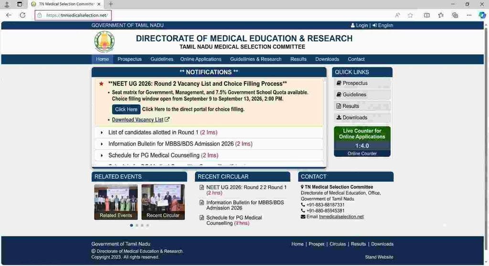Open the browser profile icon
Viewport: 489px width, 266px height.
[x=7, y=4]
